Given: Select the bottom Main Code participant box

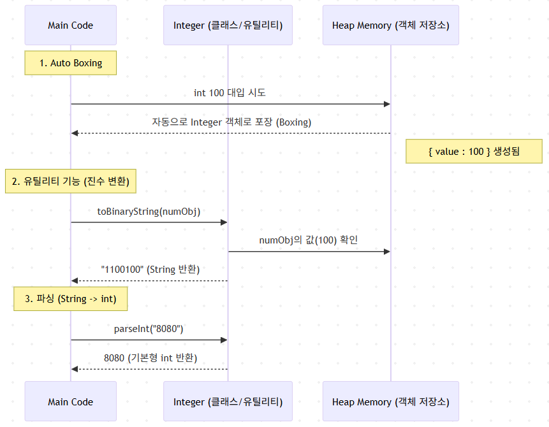Looking at the screenshot, I should [70, 402].
